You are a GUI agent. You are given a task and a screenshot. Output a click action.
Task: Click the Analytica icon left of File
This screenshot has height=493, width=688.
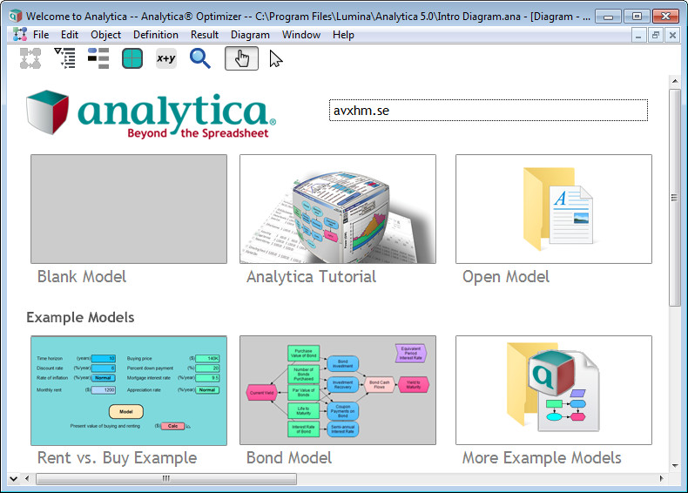coord(19,34)
